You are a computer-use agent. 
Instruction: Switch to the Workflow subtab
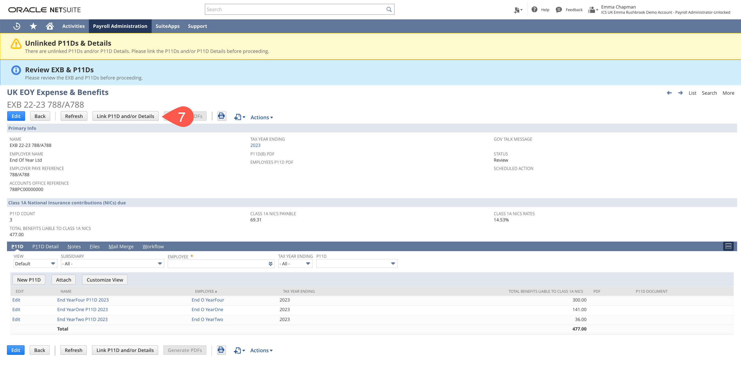tap(153, 246)
